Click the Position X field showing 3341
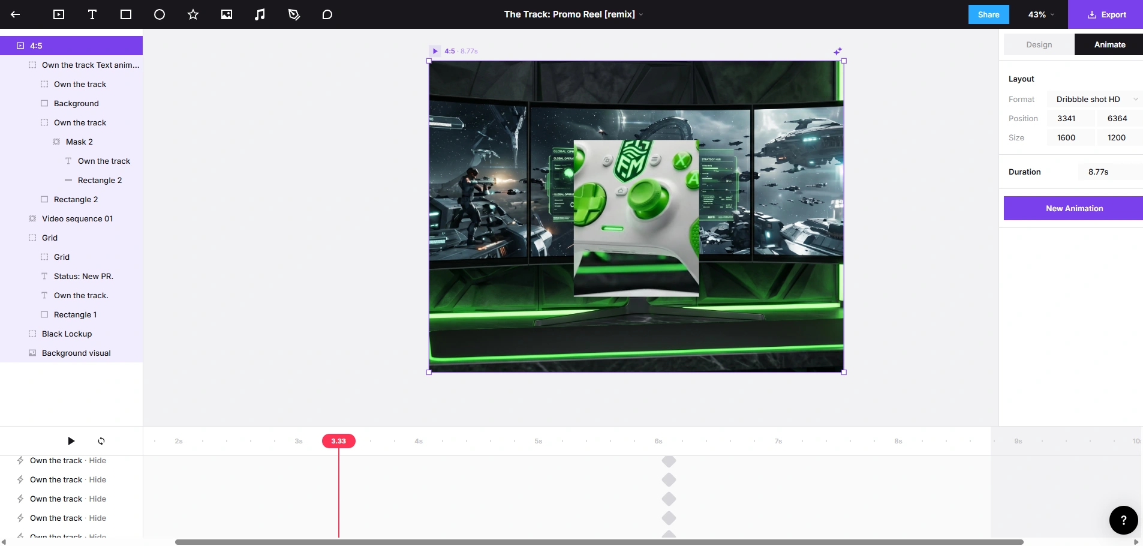This screenshot has height=546, width=1143. coord(1071,118)
